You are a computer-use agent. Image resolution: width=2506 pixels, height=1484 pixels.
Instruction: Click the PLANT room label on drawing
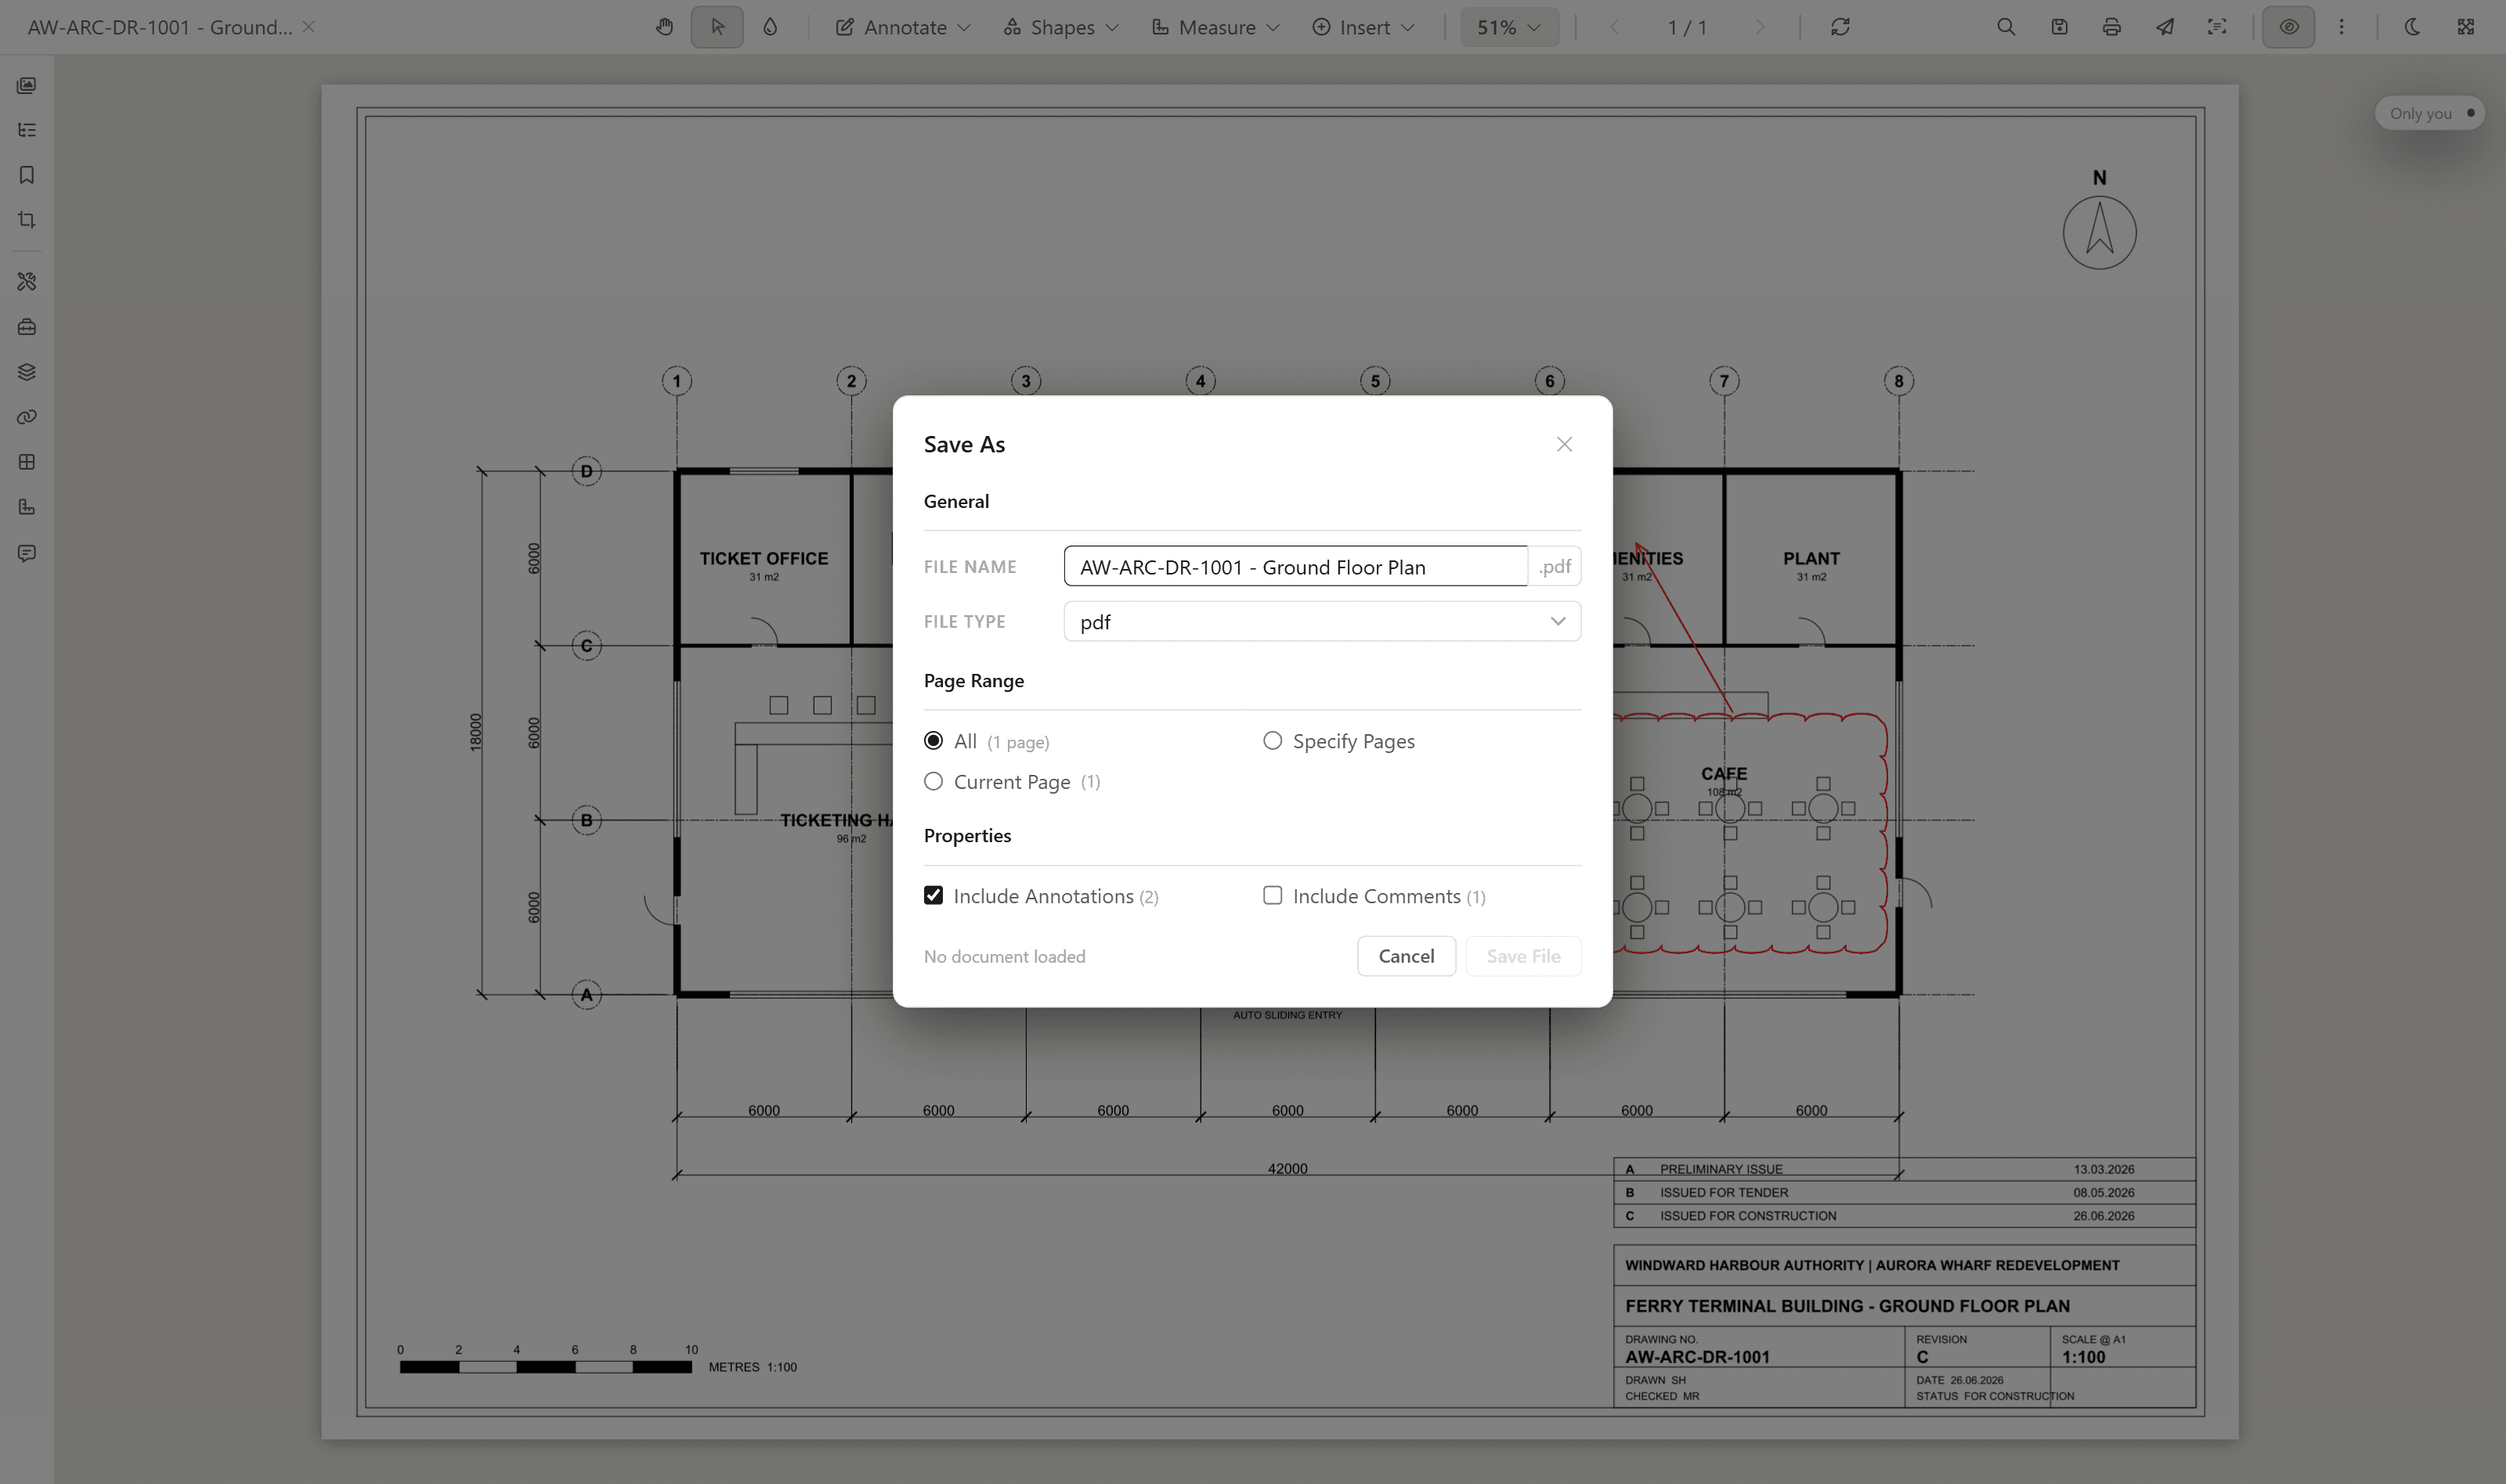(x=1811, y=558)
